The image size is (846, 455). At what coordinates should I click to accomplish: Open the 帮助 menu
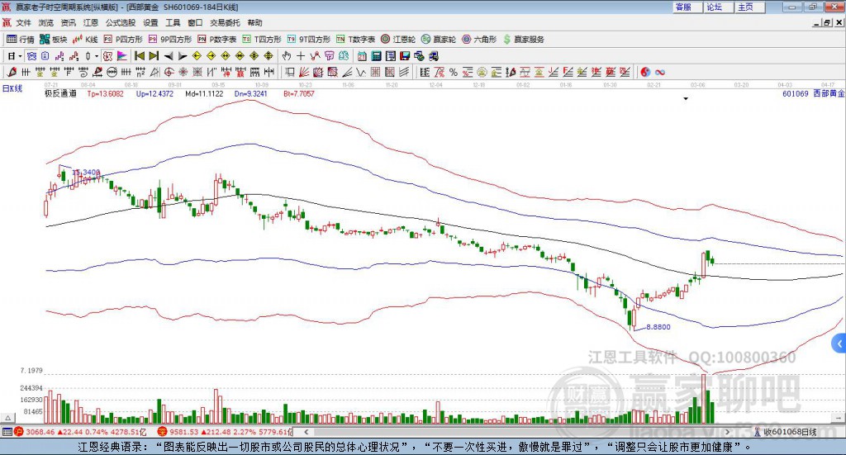point(254,22)
